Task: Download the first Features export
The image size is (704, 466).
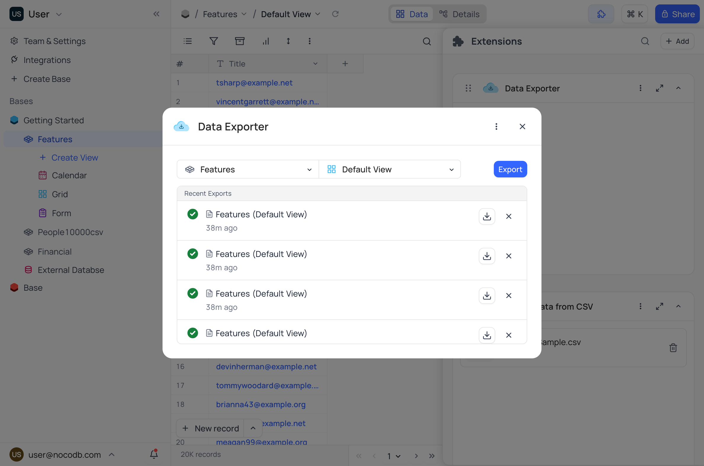Action: point(487,216)
